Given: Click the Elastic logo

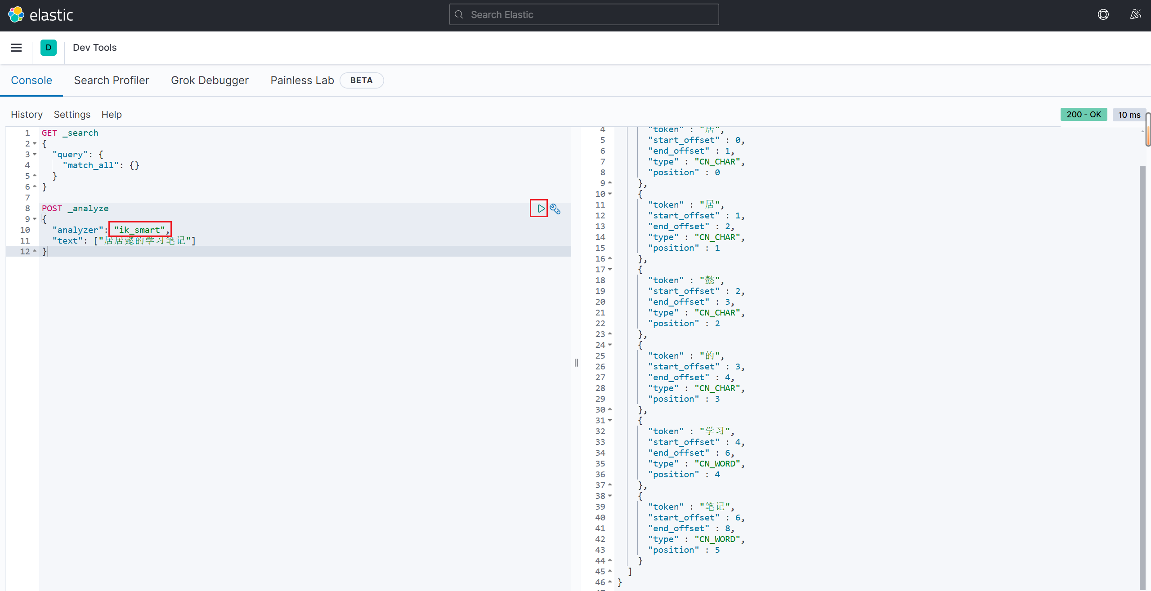Looking at the screenshot, I should tap(40, 15).
